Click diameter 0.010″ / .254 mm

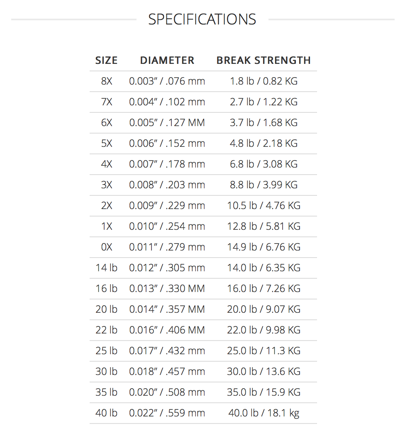(167, 226)
